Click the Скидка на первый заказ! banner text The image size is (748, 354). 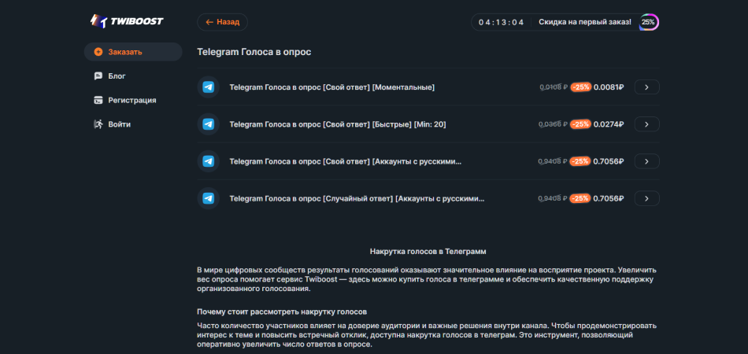pos(585,22)
